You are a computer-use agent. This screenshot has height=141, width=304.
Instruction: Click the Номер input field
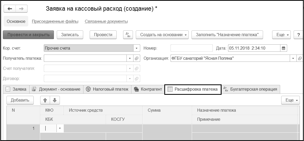191,48
